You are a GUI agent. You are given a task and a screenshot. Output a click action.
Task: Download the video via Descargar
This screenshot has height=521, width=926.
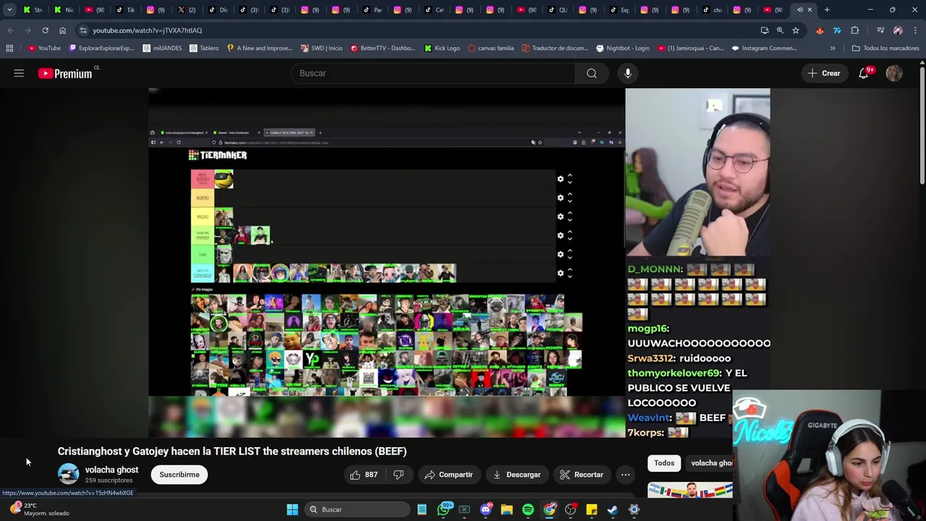[517, 475]
